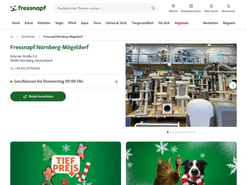Screen dimensions: 247x185
Task: Click the Fressnapf logo
Action: click(x=28, y=8)
